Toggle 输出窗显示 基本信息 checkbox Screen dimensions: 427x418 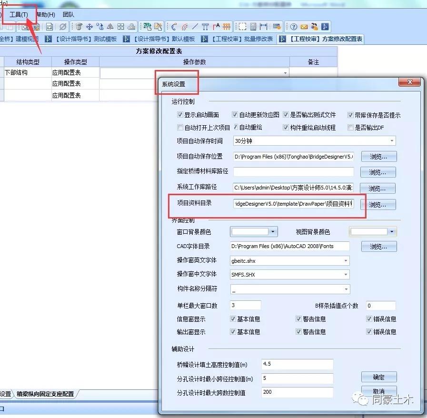click(x=233, y=331)
